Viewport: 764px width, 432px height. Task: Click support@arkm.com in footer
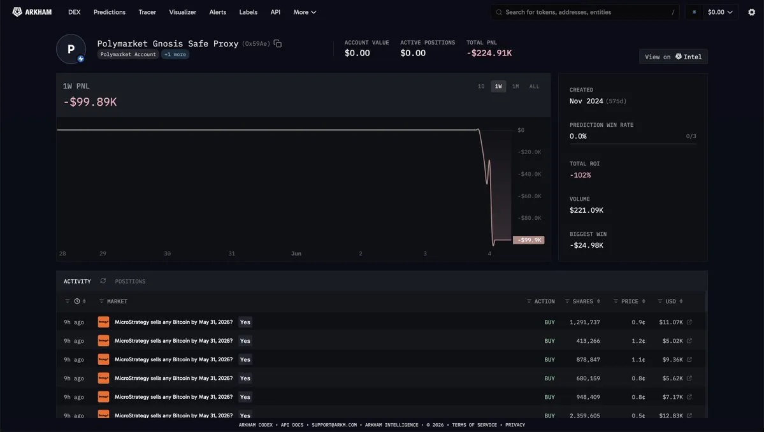[x=335, y=425]
